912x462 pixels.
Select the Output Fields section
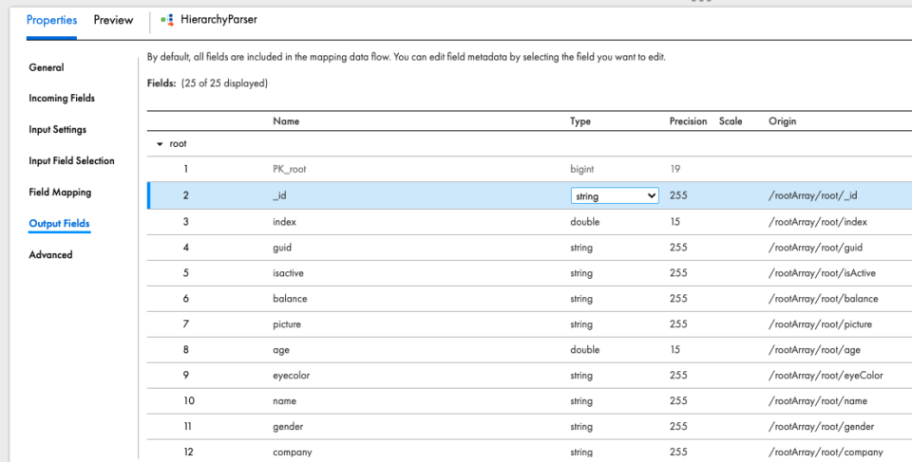tap(59, 224)
